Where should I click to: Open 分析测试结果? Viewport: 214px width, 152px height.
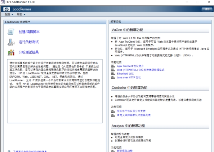[x=29, y=52]
